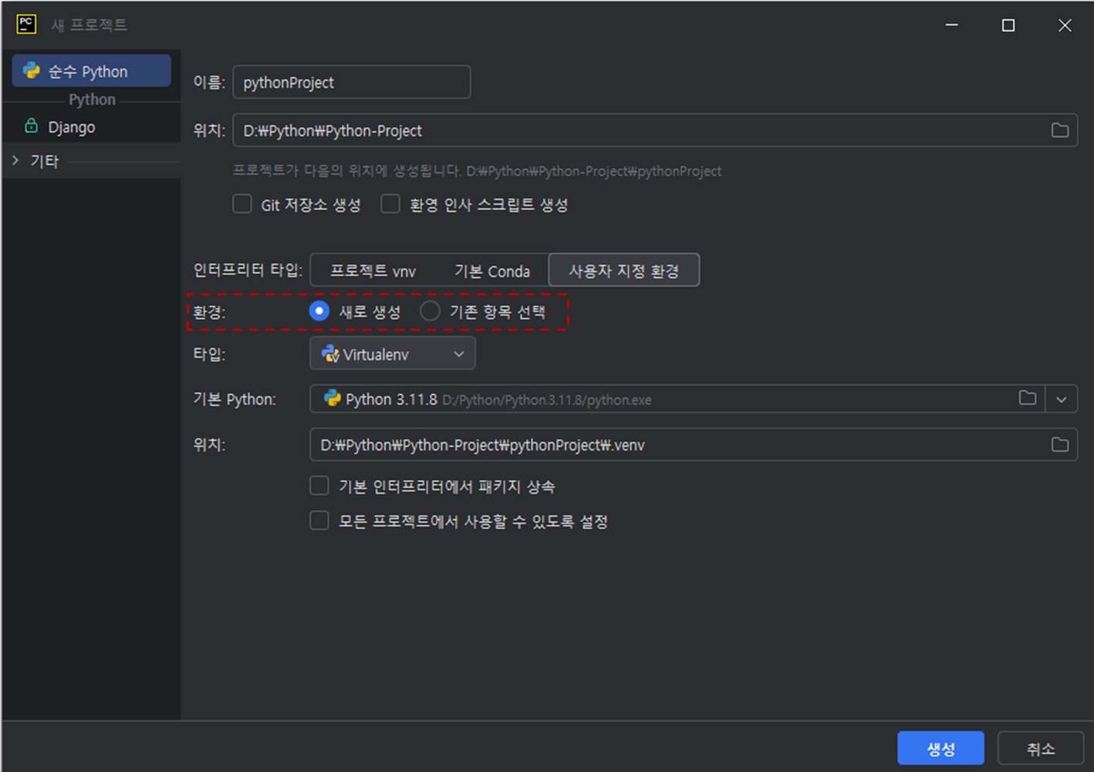
Task: Close the 새 프로젝트 dialog
Action: coord(1065,25)
